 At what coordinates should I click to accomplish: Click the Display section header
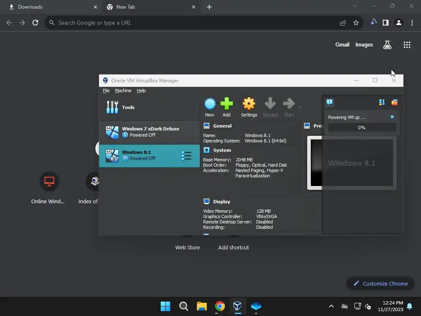(x=222, y=202)
